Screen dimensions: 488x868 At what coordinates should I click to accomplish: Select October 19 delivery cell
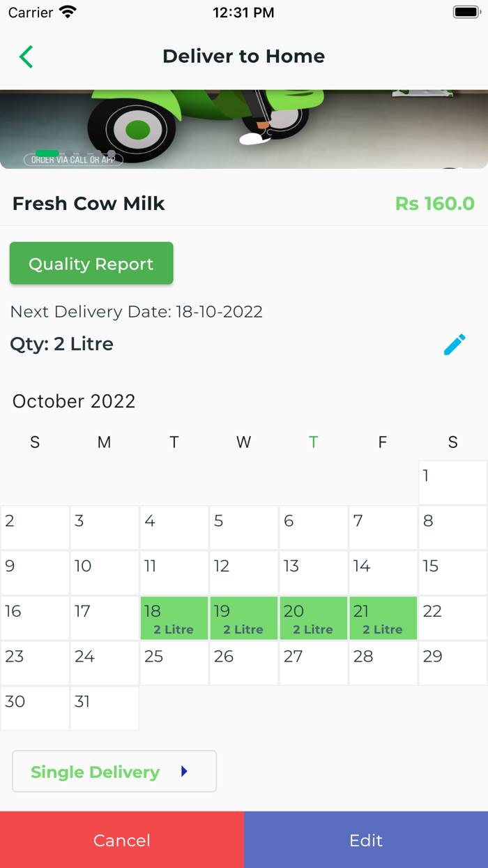tap(244, 618)
